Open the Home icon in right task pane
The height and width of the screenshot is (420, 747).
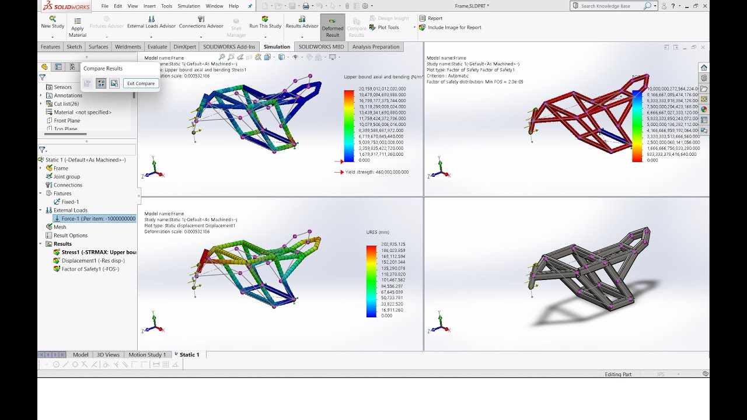pyautogui.click(x=704, y=68)
